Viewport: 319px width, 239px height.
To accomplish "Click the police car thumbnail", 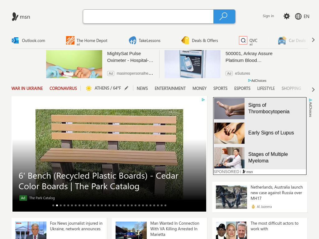I will point(131,230).
